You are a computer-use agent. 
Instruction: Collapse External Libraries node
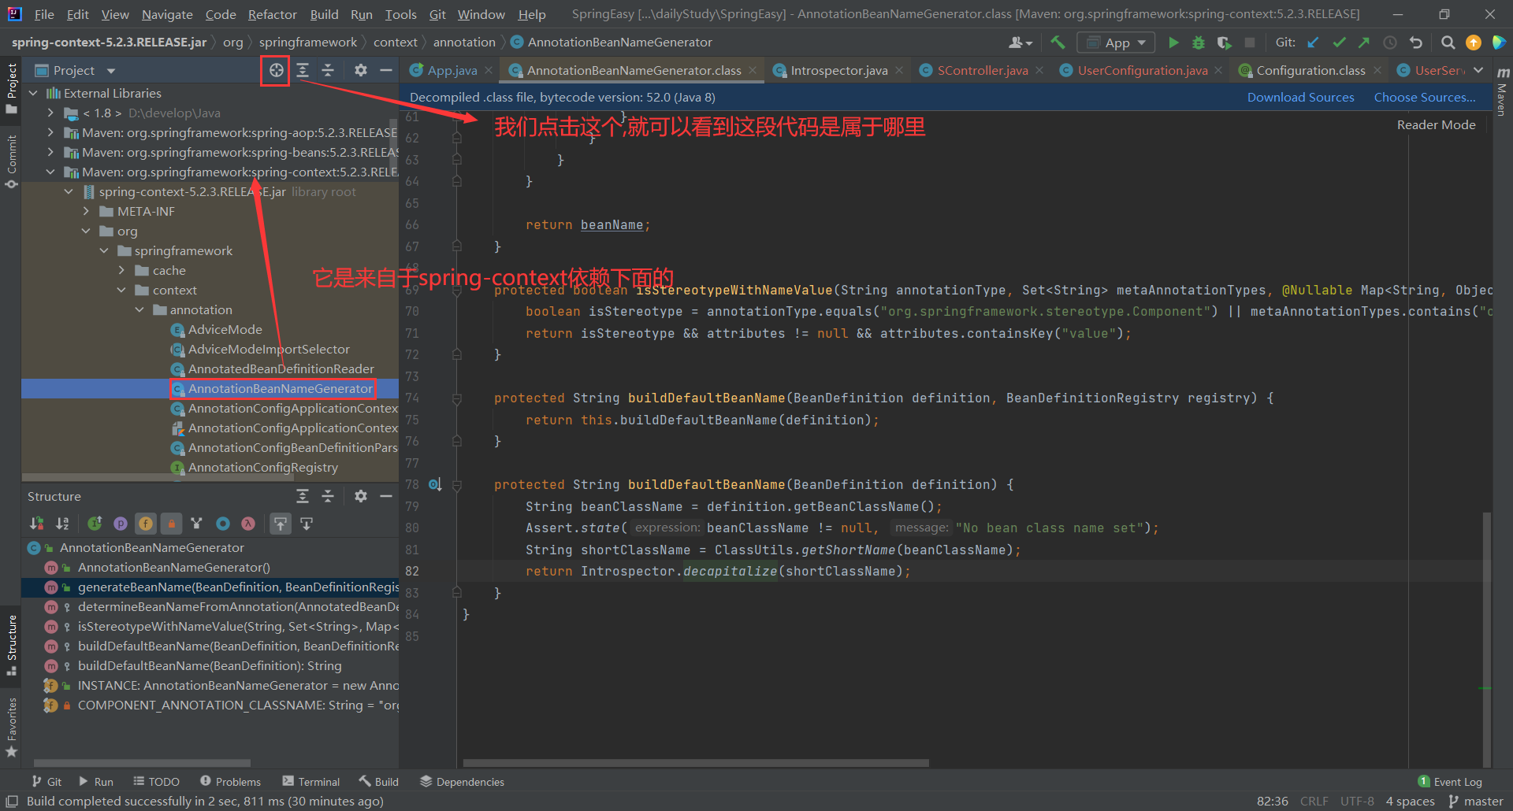click(33, 93)
